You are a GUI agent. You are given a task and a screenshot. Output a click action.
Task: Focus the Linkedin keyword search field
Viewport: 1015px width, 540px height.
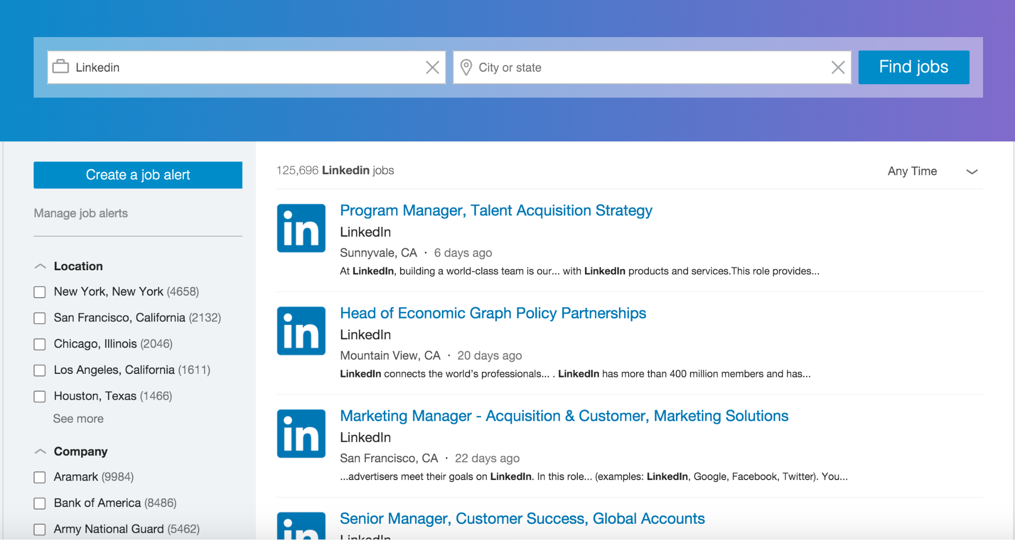coord(246,67)
